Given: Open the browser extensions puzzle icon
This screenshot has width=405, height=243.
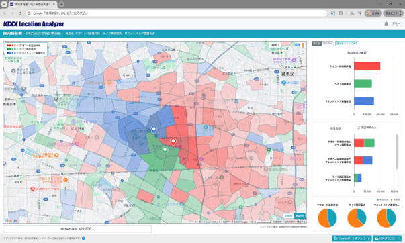Looking at the screenshot, I should click(341, 13).
